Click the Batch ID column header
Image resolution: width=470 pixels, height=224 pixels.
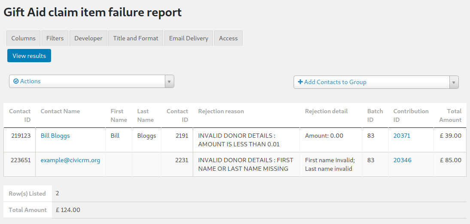[x=375, y=115]
